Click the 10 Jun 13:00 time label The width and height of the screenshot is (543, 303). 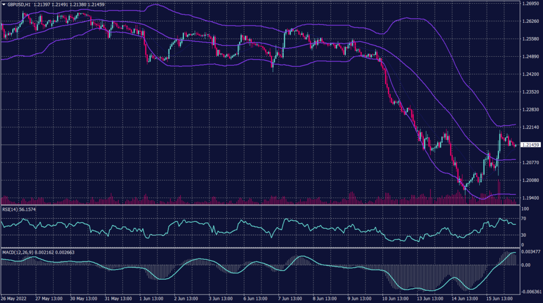(x=393, y=299)
